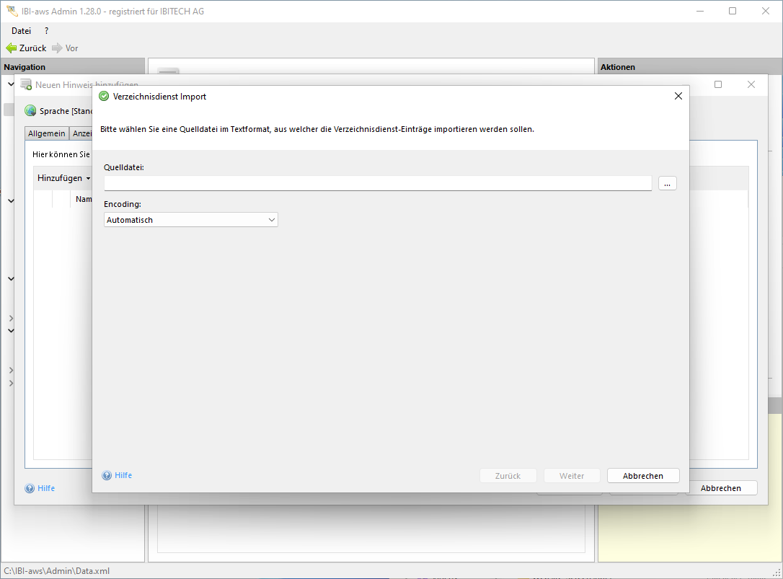Viewport: 783px width, 579px height.
Task: Open the ? help menu
Action: 46,31
